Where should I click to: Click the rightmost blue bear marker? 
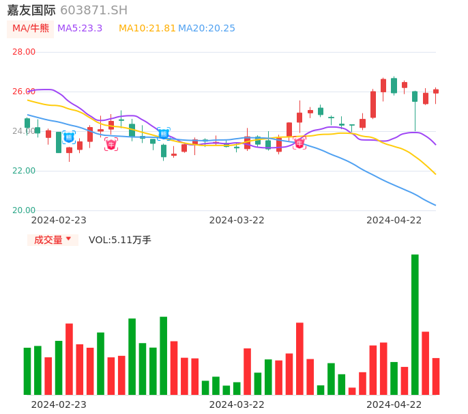164,133
